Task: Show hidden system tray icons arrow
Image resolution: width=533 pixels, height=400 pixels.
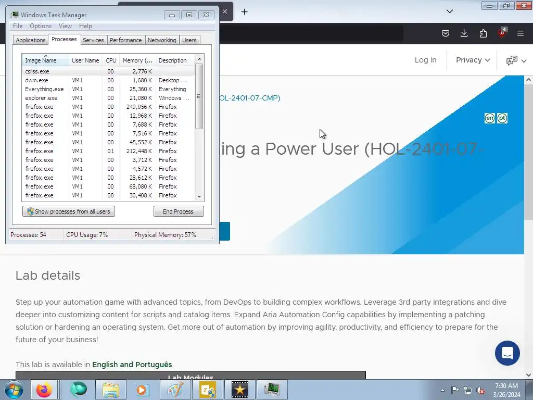Action: [442, 390]
